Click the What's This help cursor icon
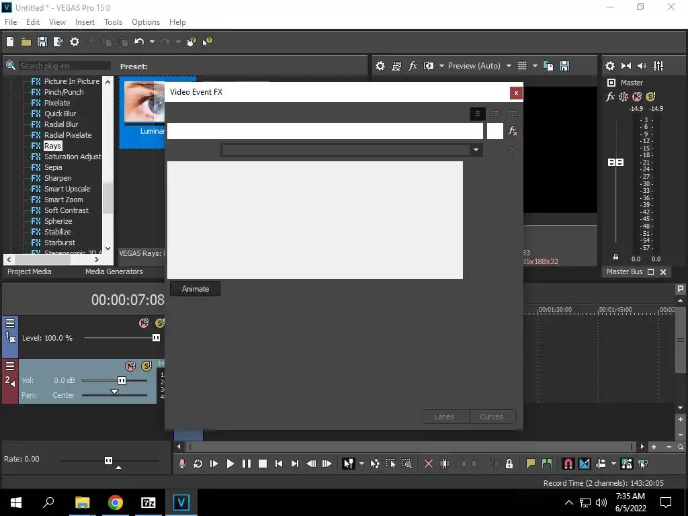Image resolution: width=688 pixels, height=516 pixels. [207, 42]
